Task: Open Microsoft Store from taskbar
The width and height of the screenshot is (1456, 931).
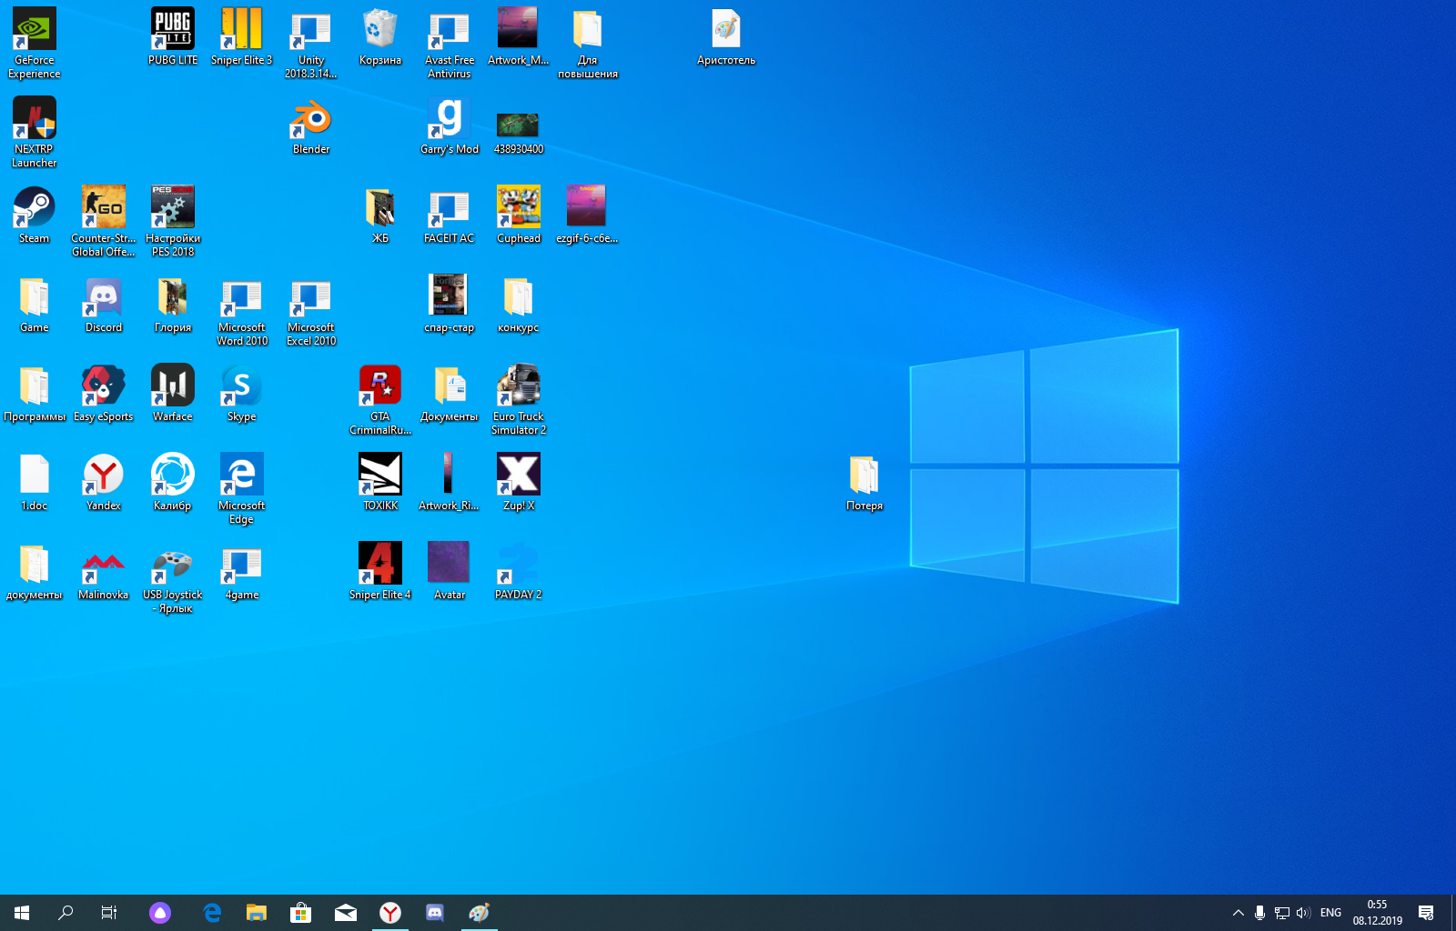Action: pos(301,912)
